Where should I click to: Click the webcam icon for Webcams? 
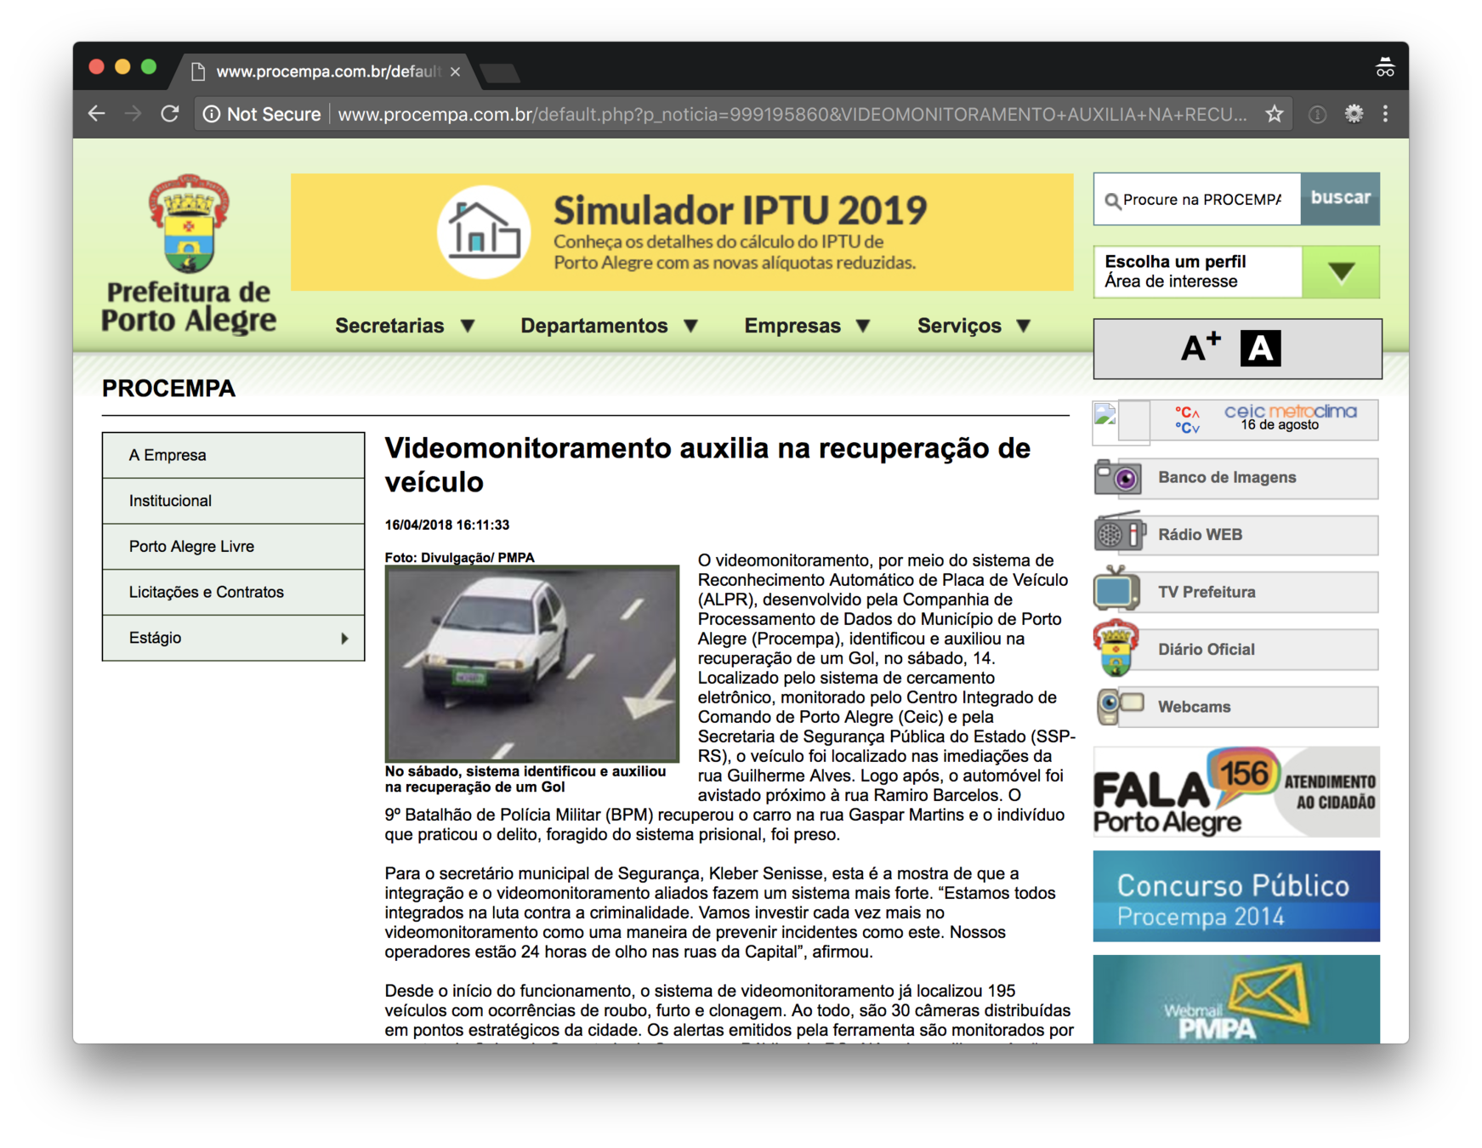pyautogui.click(x=1120, y=706)
